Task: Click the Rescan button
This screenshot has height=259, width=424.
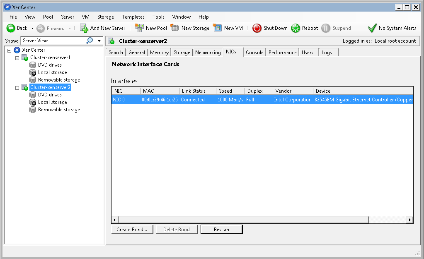Action: coord(221,230)
